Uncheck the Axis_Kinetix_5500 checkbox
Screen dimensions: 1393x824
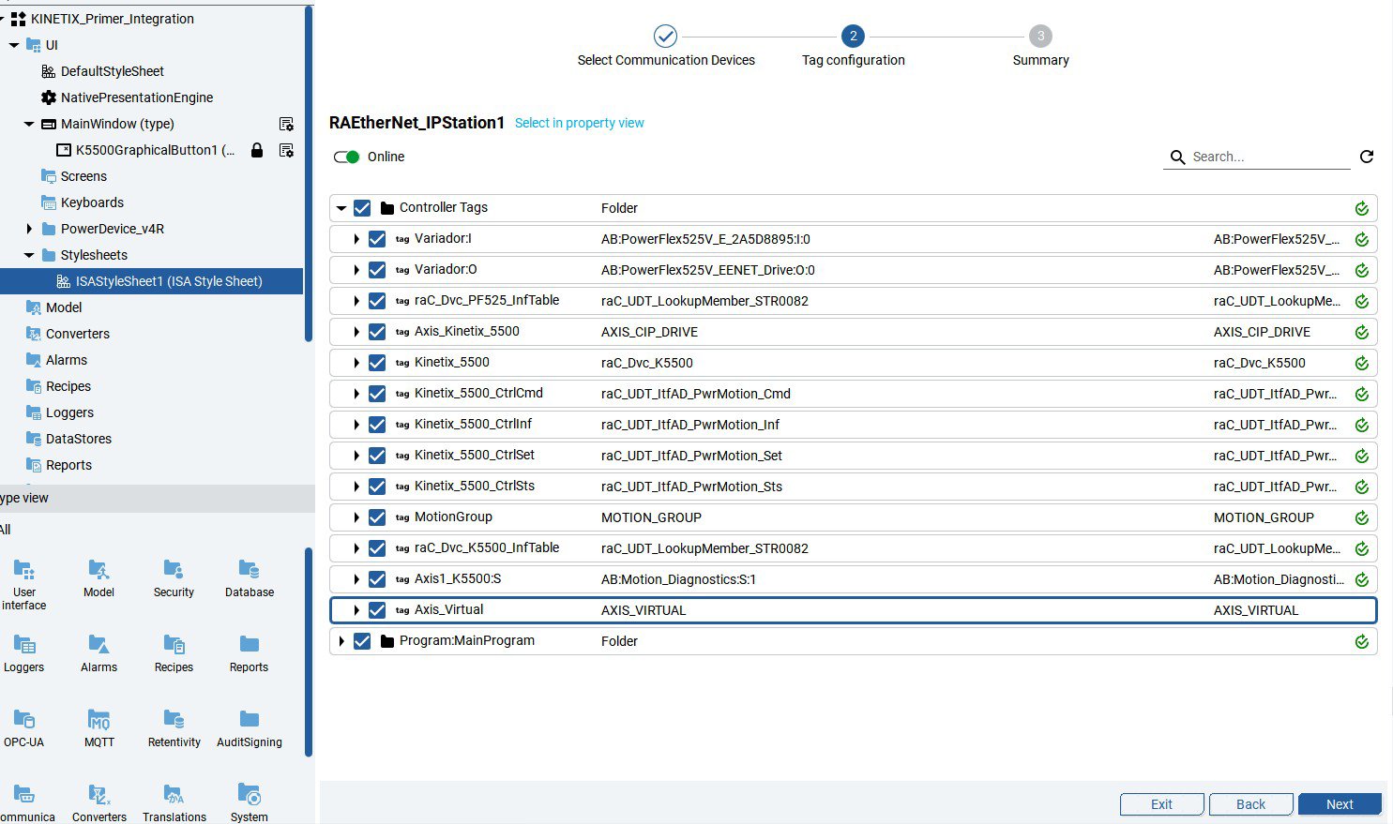[377, 332]
